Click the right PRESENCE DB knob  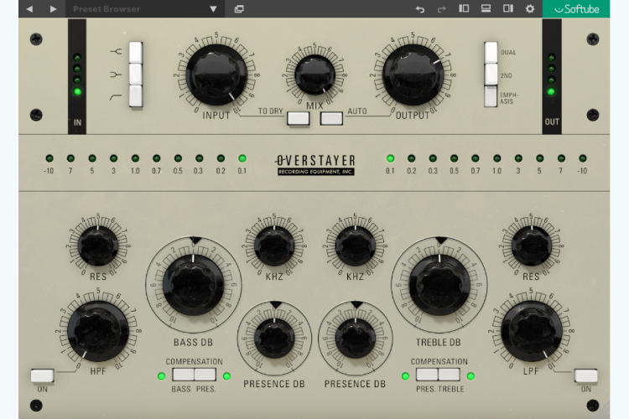click(356, 339)
